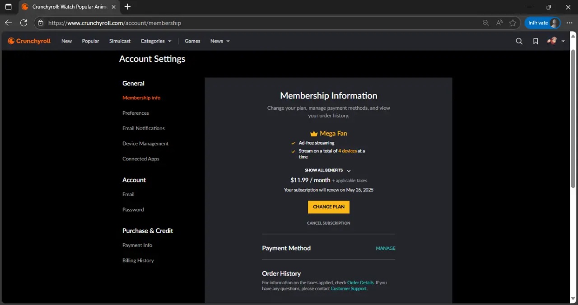The width and height of the screenshot is (578, 305).
Task: Add page to favorites star icon
Action: click(x=513, y=23)
